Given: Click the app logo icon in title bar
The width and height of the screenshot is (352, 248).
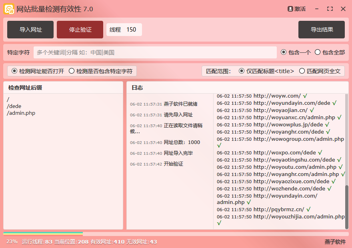Looking at the screenshot, I should (9, 9).
